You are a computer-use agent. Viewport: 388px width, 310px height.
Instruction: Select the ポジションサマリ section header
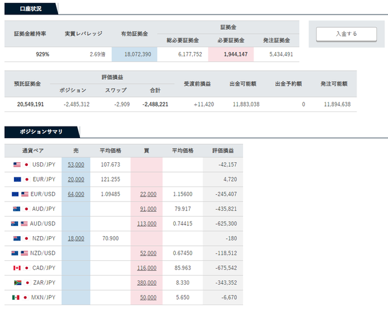[41, 131]
